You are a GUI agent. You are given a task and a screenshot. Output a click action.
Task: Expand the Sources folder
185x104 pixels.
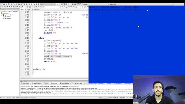3,17
